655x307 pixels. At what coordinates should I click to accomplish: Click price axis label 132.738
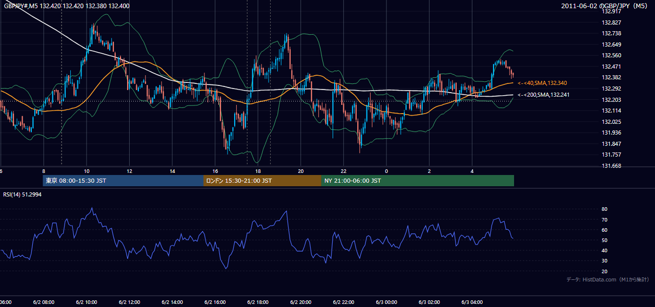[x=611, y=33]
